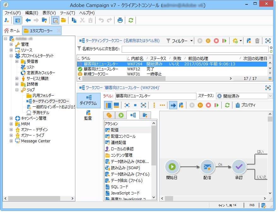Open the ファイル(F) menu
This screenshot has height=215, width=280.
point(13,13)
